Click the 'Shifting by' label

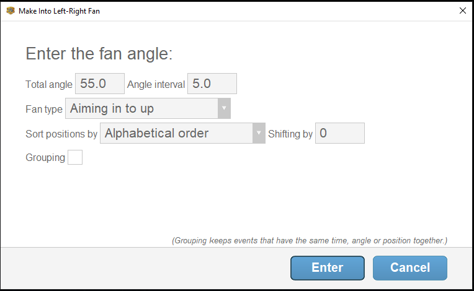click(290, 134)
